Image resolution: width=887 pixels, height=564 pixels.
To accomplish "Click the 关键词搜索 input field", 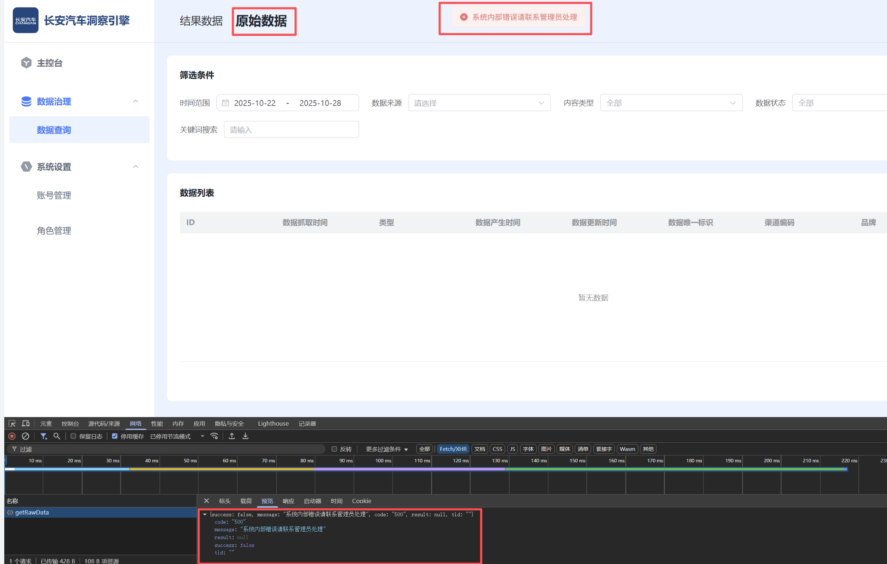I will click(x=291, y=130).
